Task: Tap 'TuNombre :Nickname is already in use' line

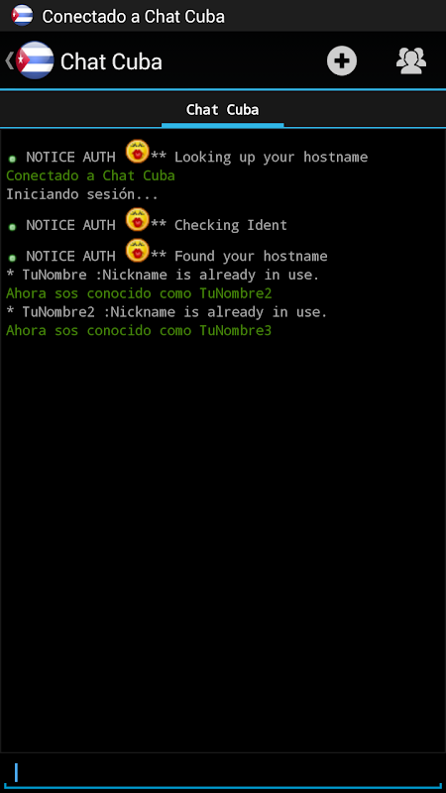Action: [163, 275]
